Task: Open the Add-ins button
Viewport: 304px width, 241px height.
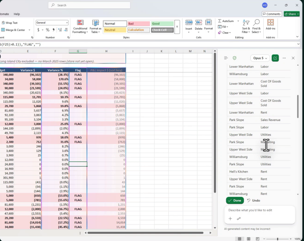Action: pyautogui.click(x=270, y=25)
